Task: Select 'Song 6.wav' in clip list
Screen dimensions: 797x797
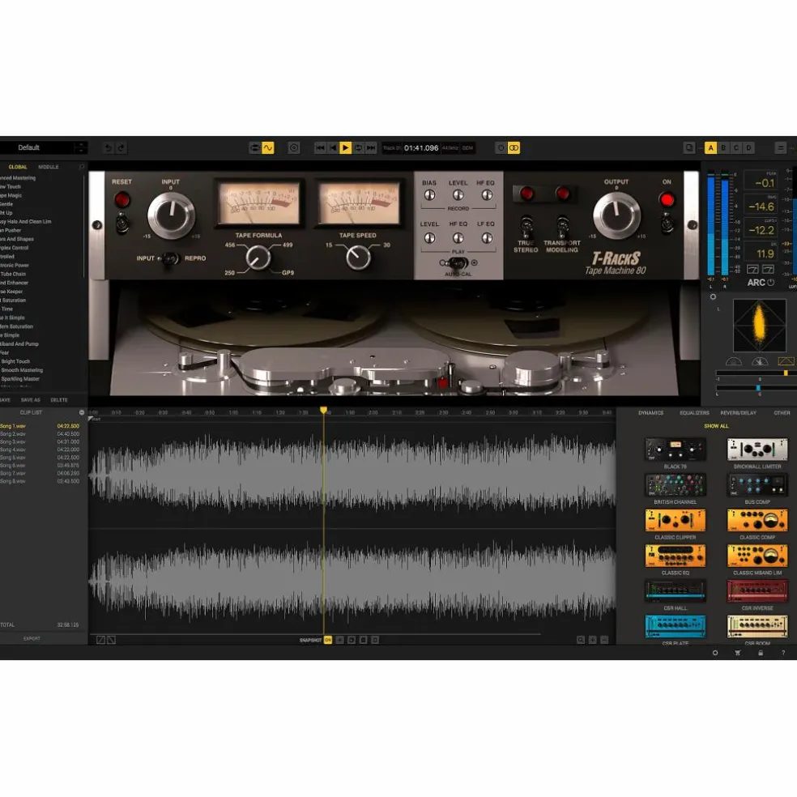Action: [40, 465]
